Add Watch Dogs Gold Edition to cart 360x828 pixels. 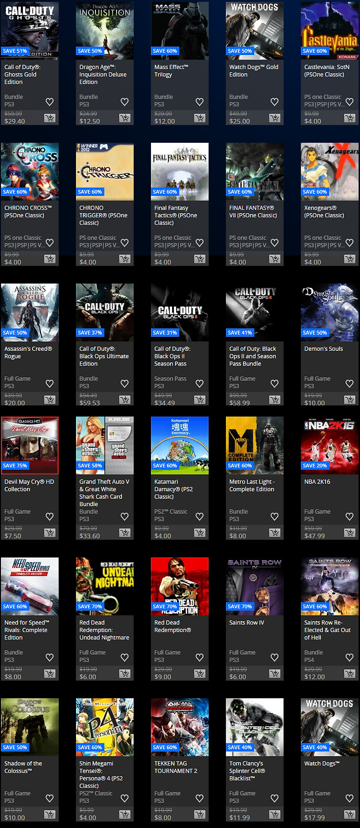(275, 118)
